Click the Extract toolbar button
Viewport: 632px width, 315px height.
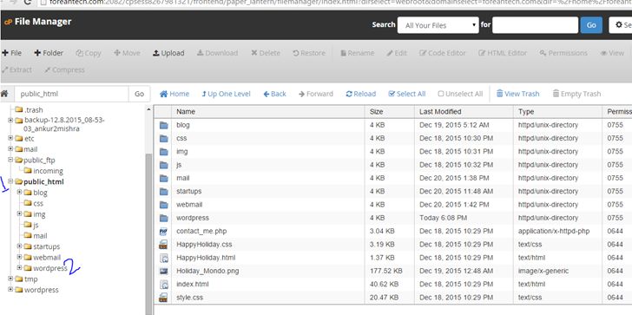pos(16,69)
